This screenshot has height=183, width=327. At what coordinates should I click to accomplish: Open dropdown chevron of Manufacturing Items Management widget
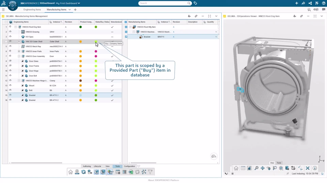point(216,16)
